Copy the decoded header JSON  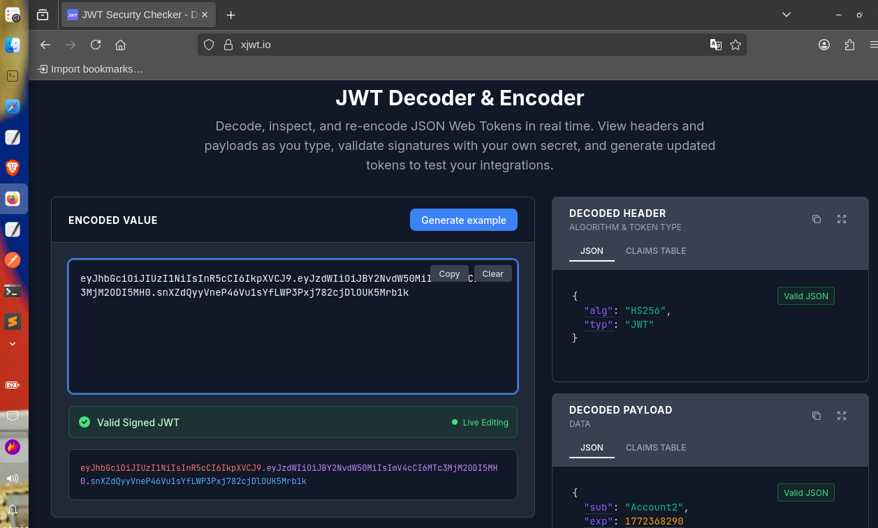click(x=817, y=219)
